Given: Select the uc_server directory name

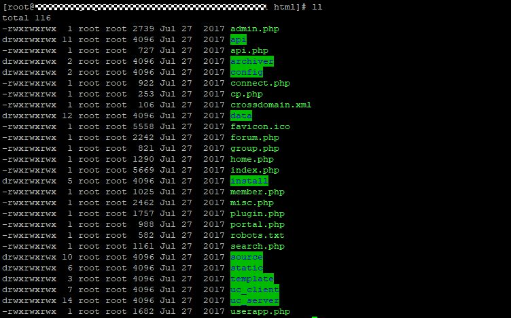Looking at the screenshot, I should point(255,300).
